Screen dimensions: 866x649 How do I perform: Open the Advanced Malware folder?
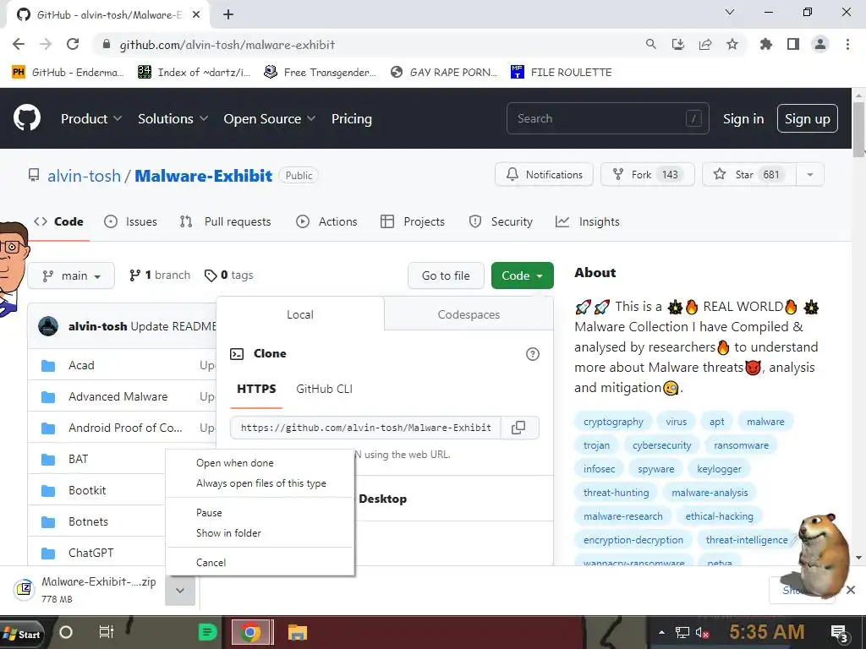pos(118,396)
